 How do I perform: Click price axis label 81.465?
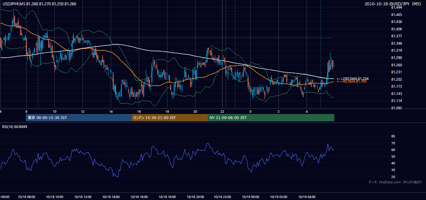tap(396, 15)
